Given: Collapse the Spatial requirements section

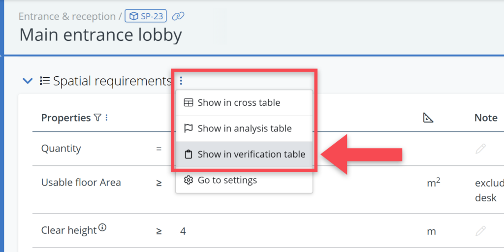Looking at the screenshot, I should [x=28, y=81].
